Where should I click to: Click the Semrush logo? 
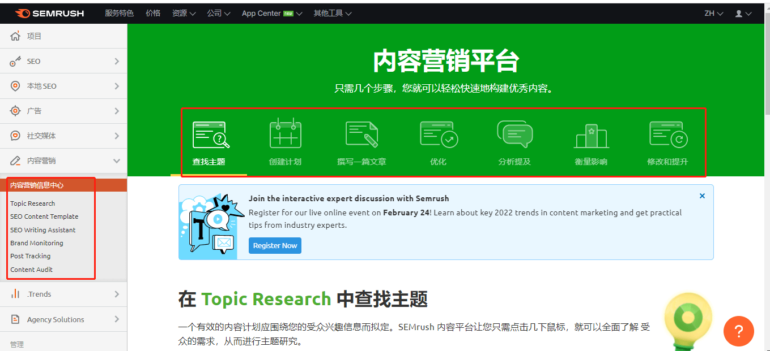pyautogui.click(x=49, y=13)
